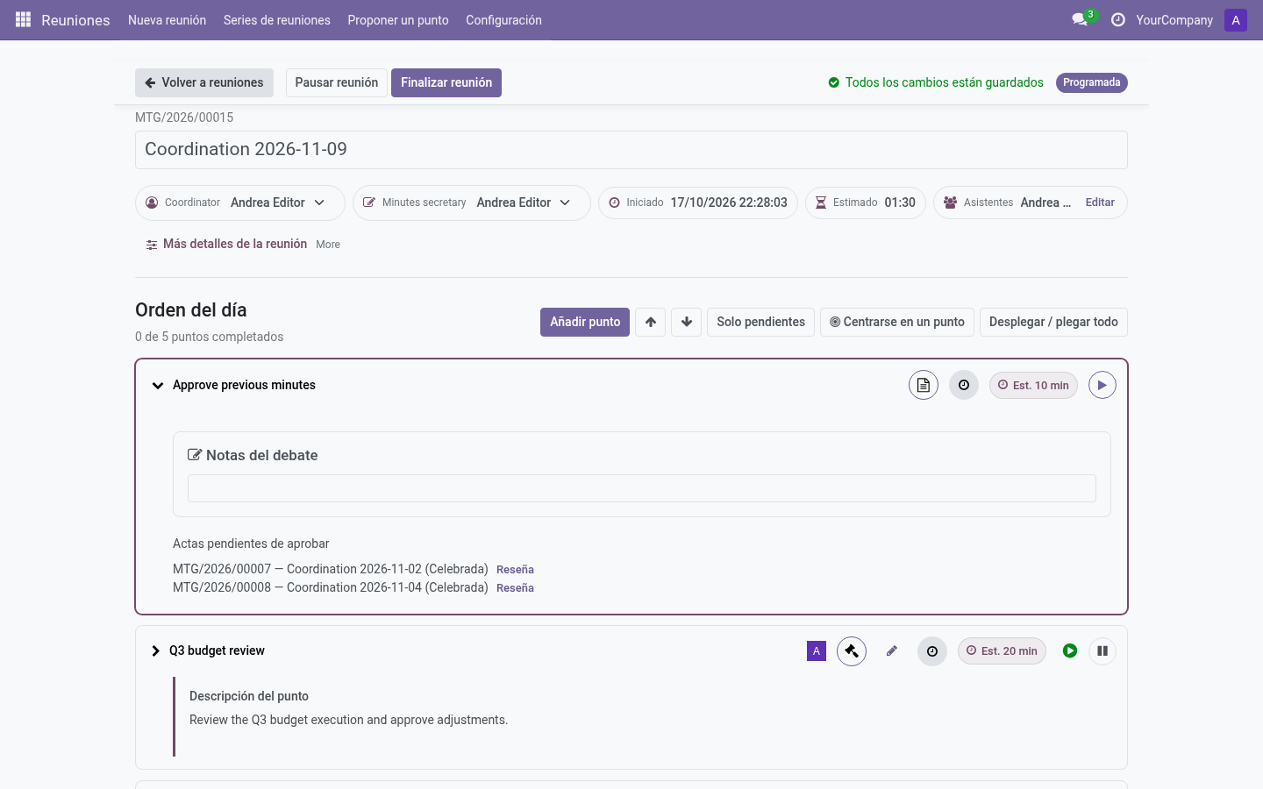The height and width of the screenshot is (789, 1263).
Task: Toggle Desplegar / plegar todo
Action: point(1053,322)
